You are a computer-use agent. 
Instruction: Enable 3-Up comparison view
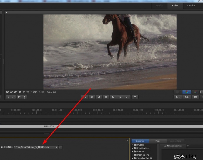[x=187, y=97]
